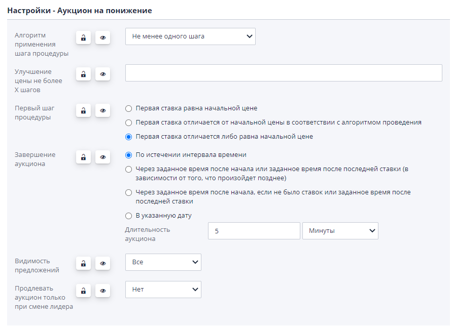Viewport: 452px width, 328px height.
Task: Click lock icon for Первый шаг процедуры
Action: coord(83,110)
